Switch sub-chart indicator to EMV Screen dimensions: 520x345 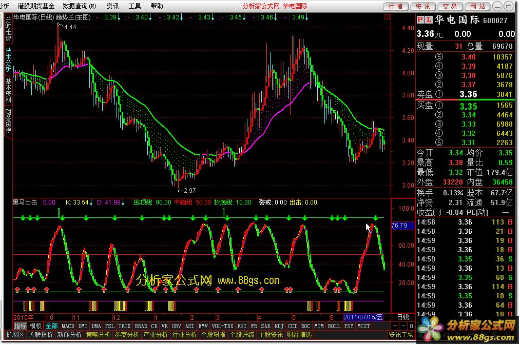203,326
